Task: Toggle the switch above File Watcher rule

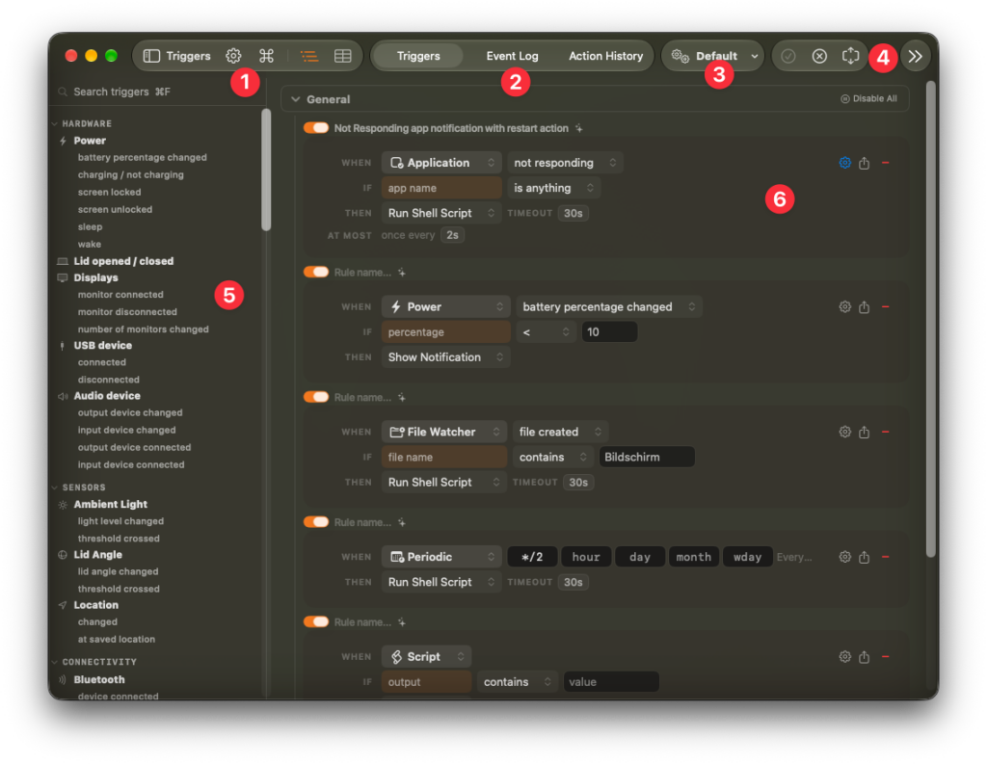Action: [316, 397]
